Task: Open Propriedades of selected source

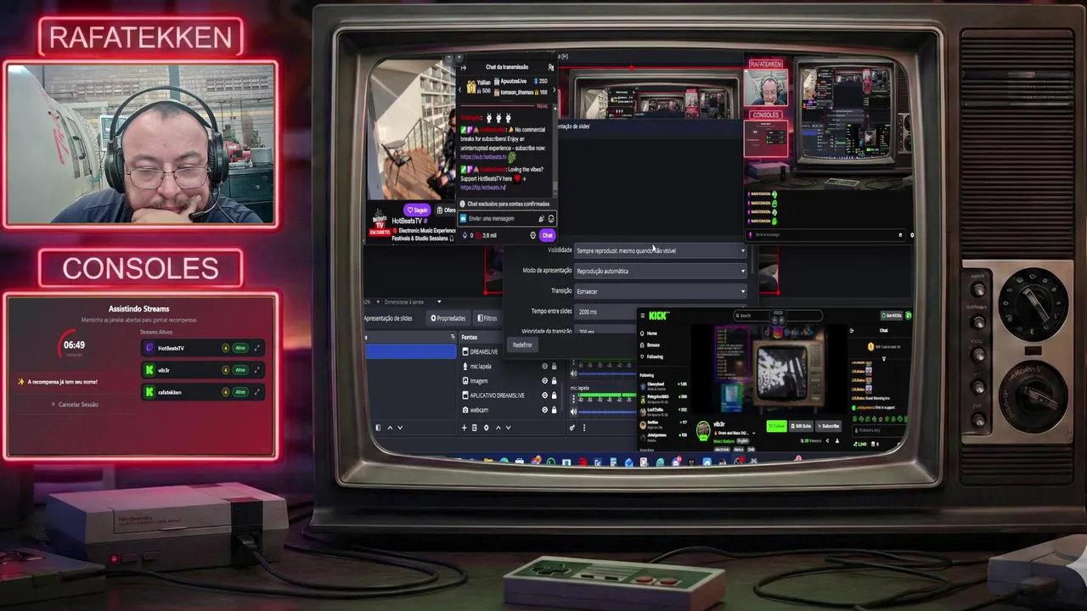Action: tap(448, 318)
